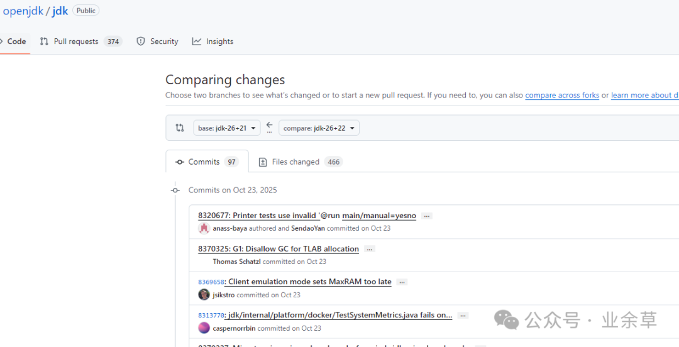
Task: Open the 8313770 issue link
Action: tap(211, 316)
